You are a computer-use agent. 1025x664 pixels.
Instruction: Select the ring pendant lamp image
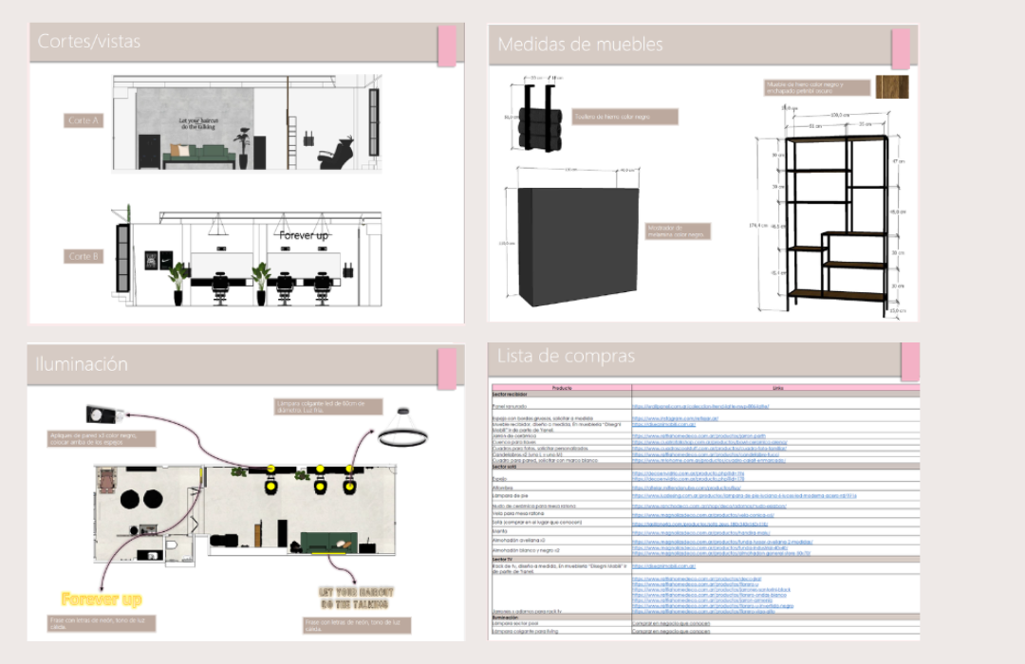click(x=402, y=428)
